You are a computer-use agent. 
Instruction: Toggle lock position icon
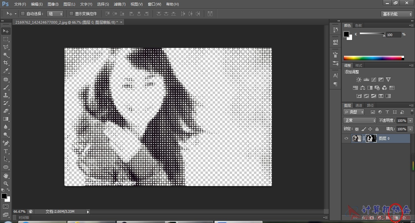tap(370, 129)
